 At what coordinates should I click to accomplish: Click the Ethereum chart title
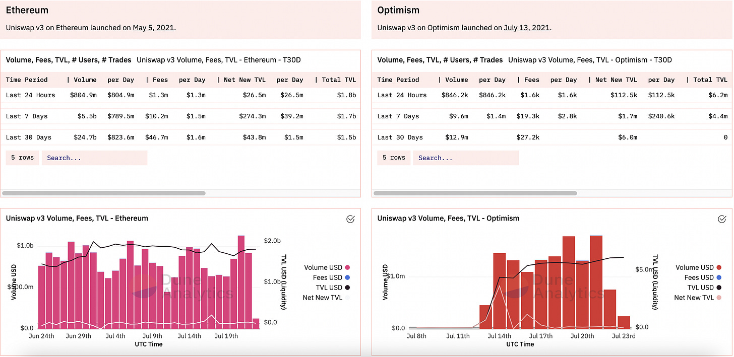(77, 219)
